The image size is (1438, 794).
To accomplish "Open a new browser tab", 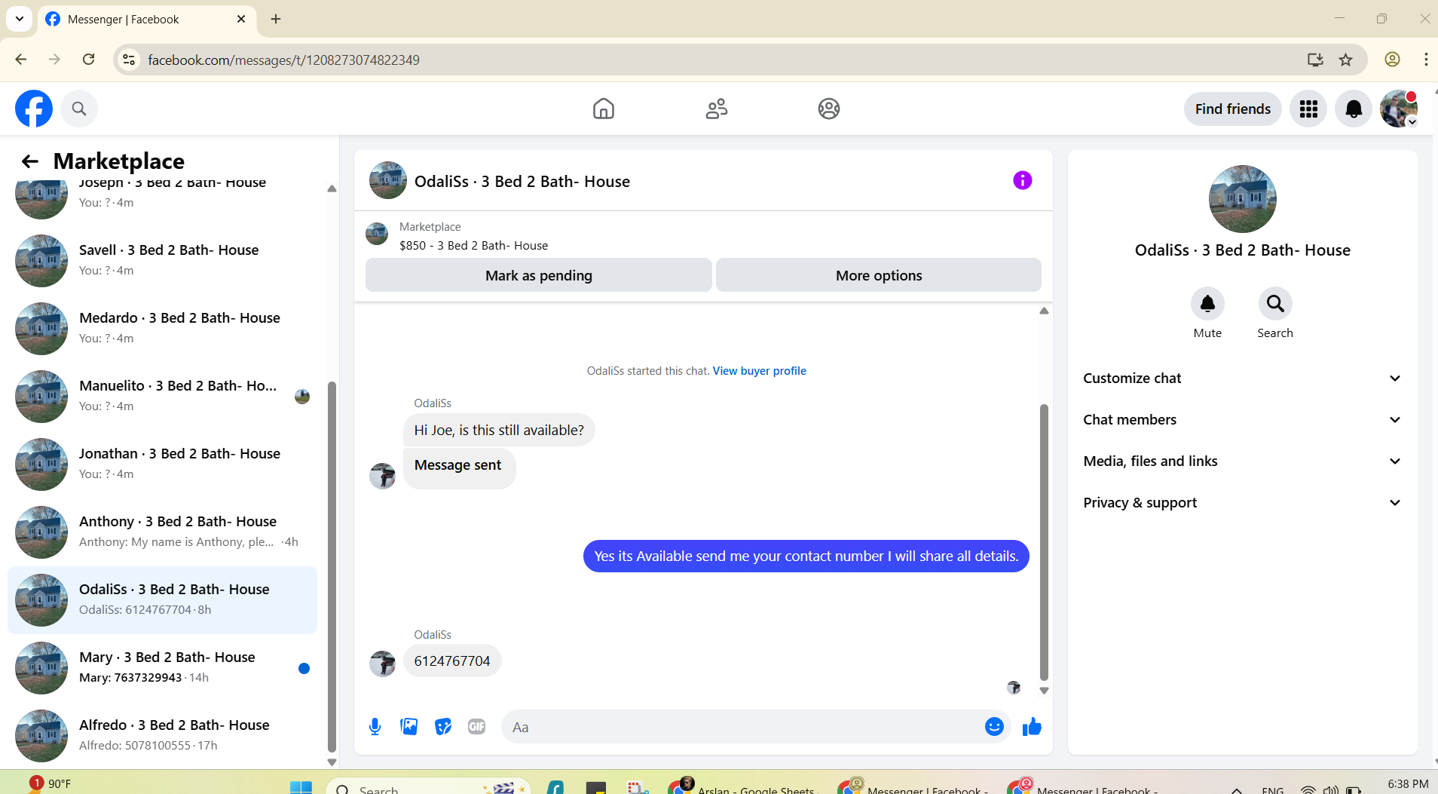I will (276, 19).
